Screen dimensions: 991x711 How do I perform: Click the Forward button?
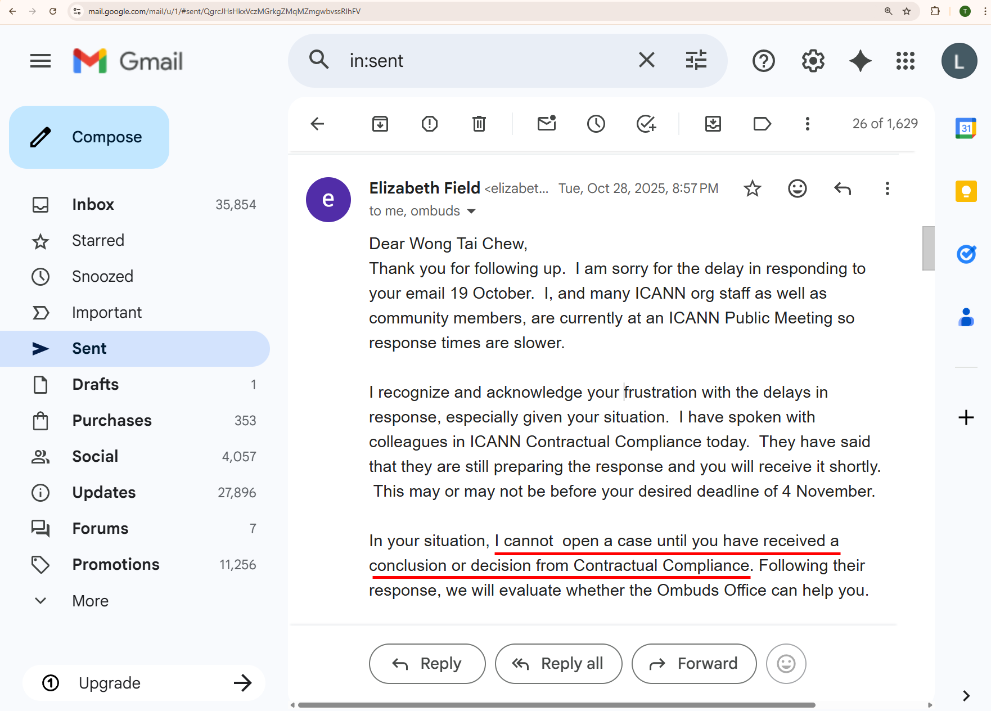(x=694, y=664)
